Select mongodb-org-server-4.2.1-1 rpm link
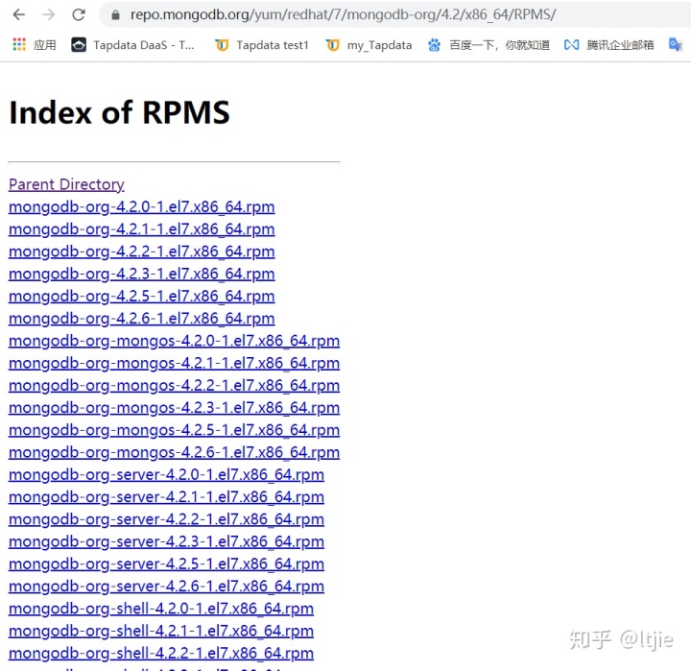This screenshot has width=691, height=671. point(166,497)
